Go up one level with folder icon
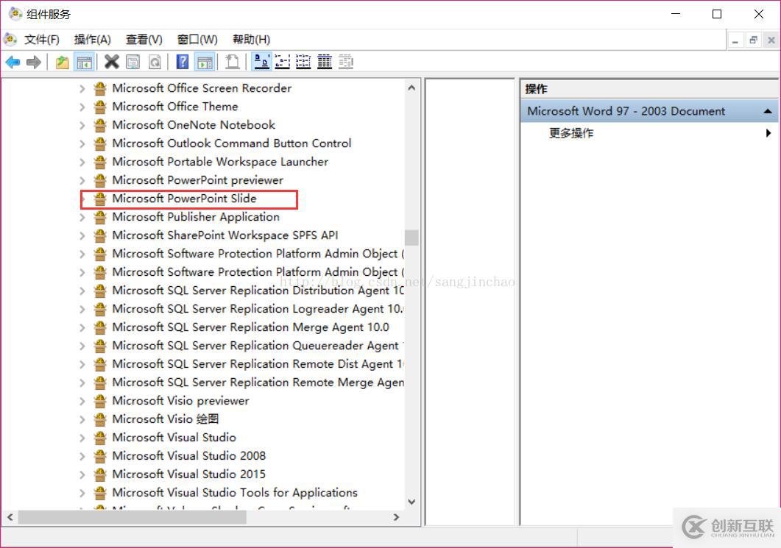This screenshot has width=781, height=548. 63,63
